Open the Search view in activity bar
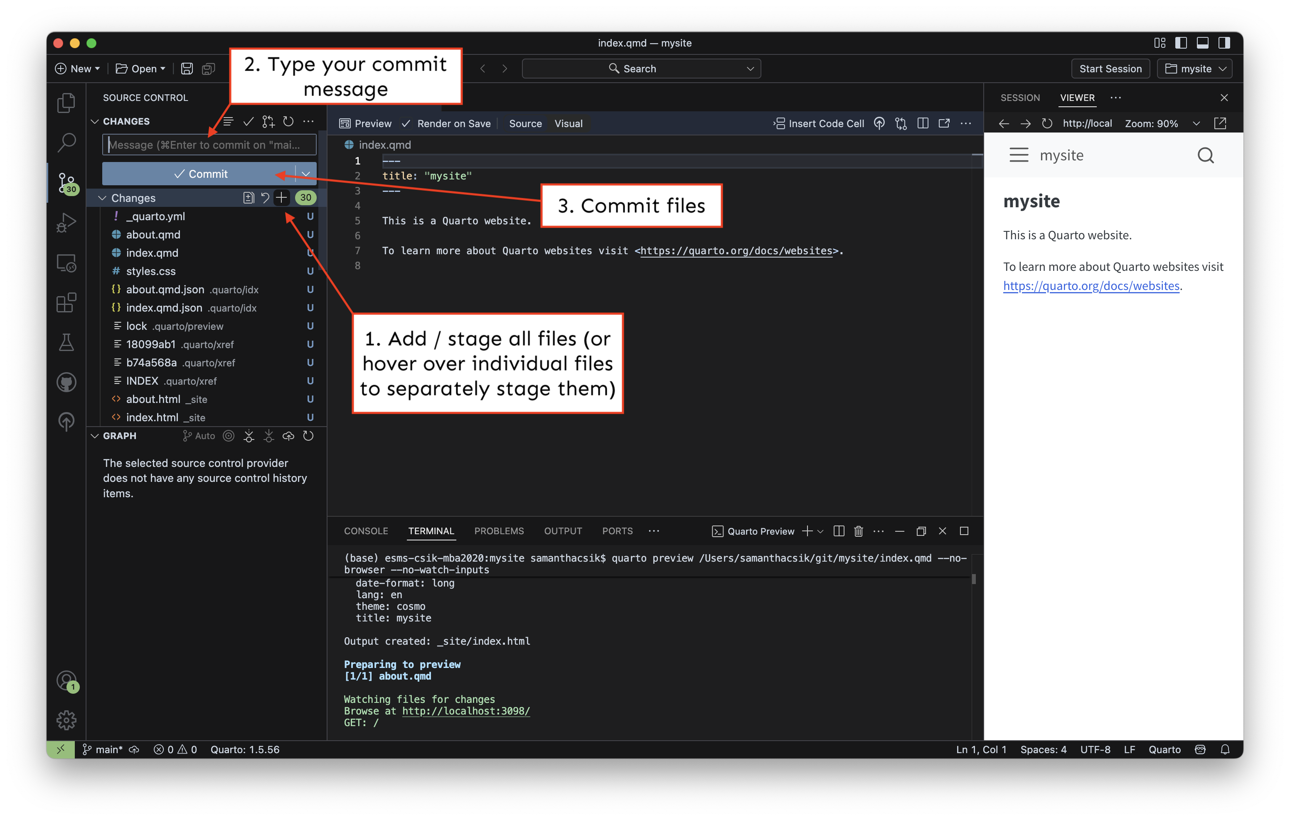The height and width of the screenshot is (820, 1290). tap(66, 142)
